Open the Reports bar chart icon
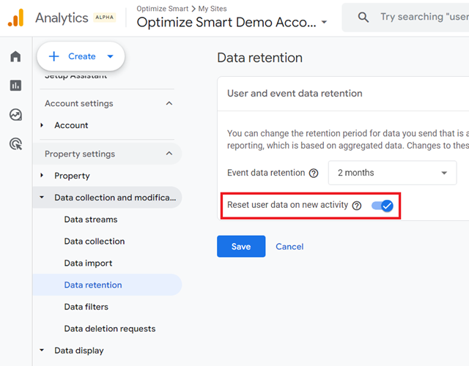 [15, 86]
